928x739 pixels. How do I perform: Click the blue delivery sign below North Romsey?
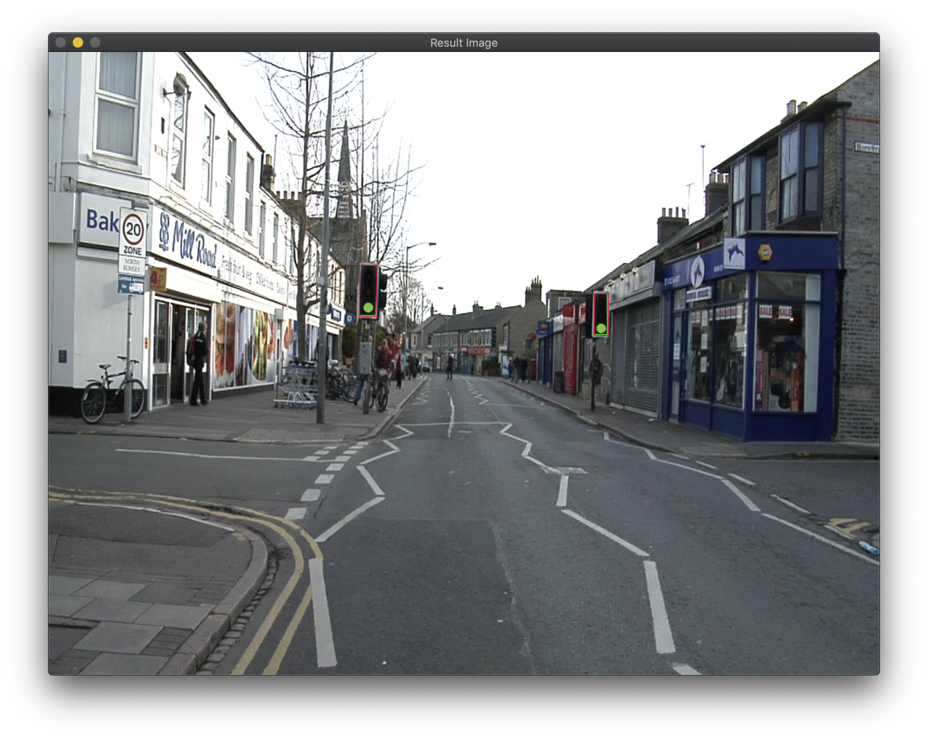[x=131, y=285]
